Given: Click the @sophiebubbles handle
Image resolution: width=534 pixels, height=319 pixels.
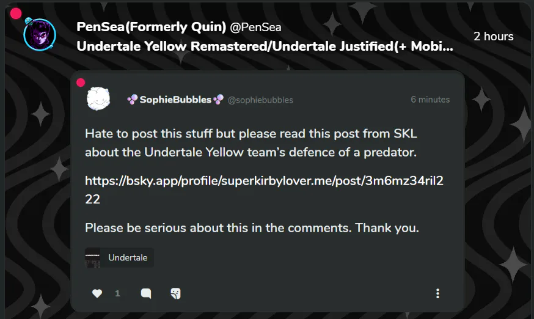Looking at the screenshot, I should 260,100.
